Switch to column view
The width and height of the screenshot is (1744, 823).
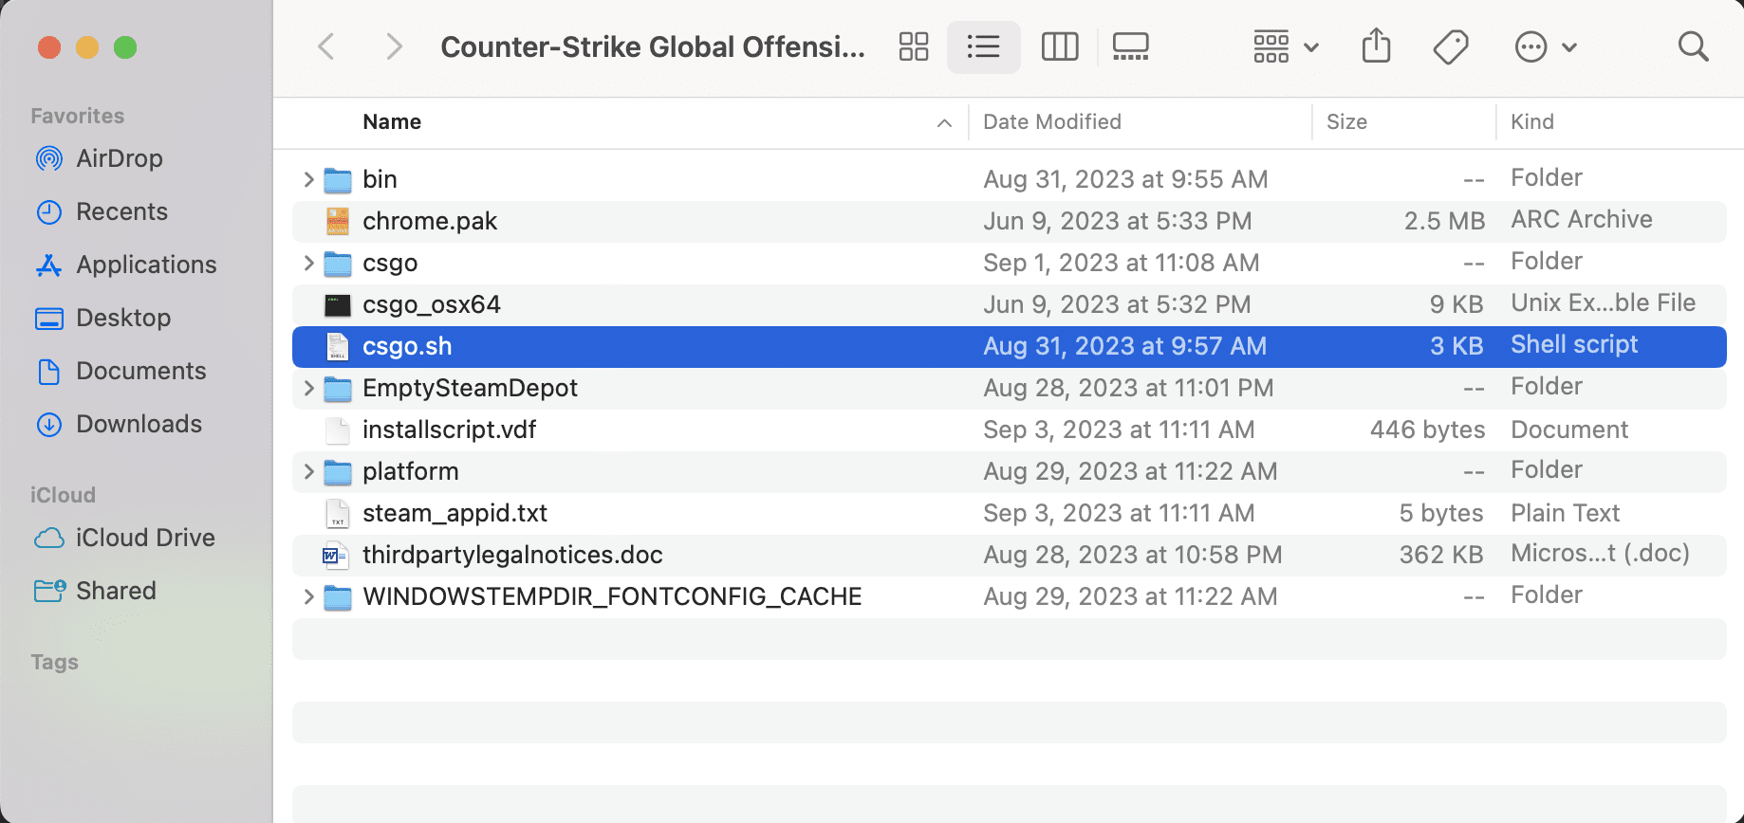click(x=1060, y=46)
